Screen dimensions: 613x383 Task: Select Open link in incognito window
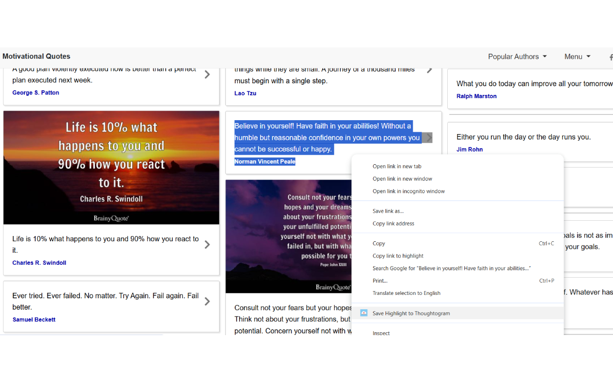pos(409,191)
